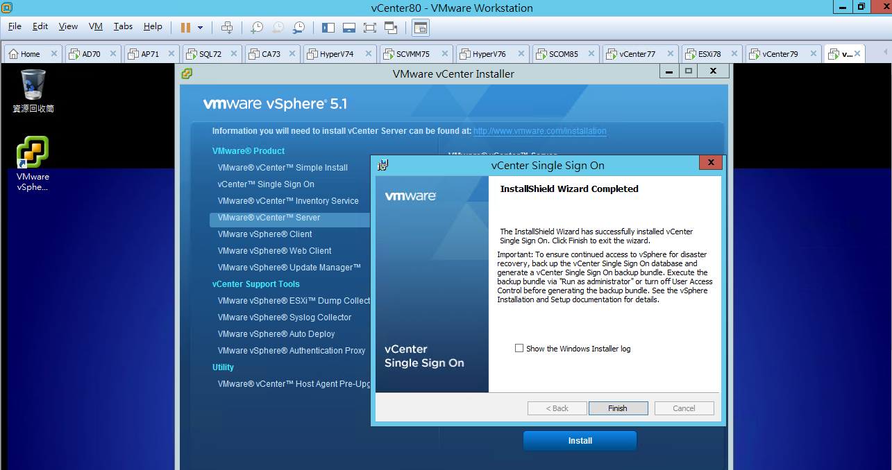The image size is (892, 470).
Task: Switch to the Home tab
Action: [x=33, y=54]
